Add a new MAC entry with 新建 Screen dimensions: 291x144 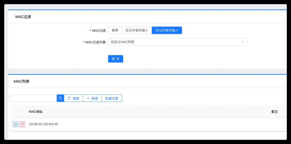[x=92, y=98]
